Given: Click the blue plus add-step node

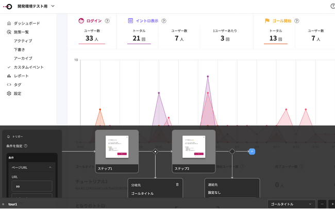Looking at the screenshot, I should point(252,151).
